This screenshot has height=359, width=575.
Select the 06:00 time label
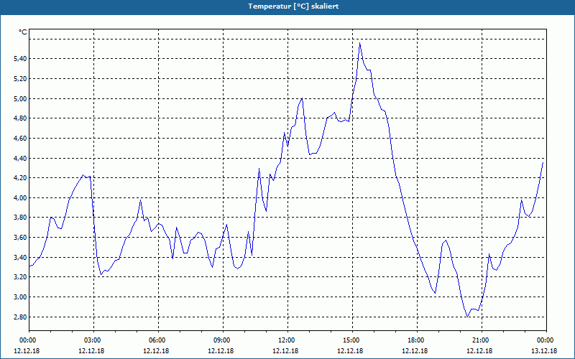tap(158, 340)
